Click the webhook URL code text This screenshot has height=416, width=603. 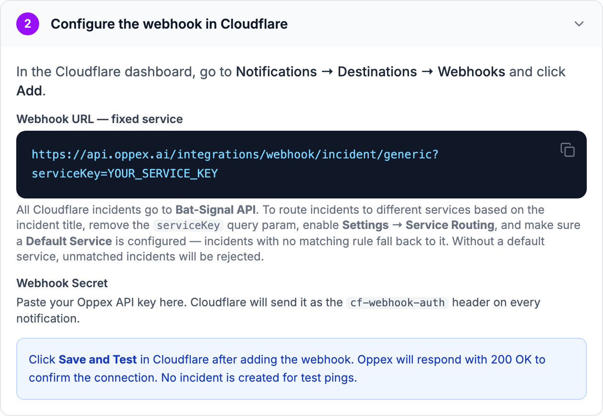[235, 164]
